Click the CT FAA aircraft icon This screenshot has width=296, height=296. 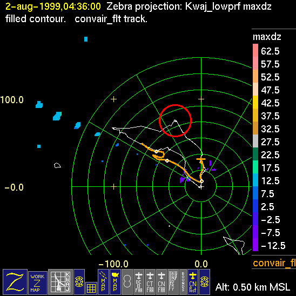click(x=150, y=282)
